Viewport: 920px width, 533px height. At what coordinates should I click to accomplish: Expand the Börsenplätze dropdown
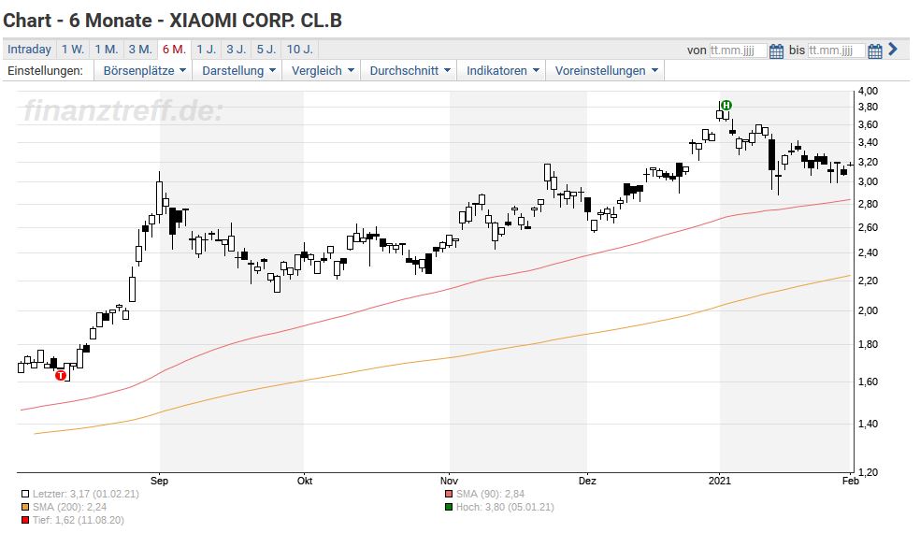144,70
